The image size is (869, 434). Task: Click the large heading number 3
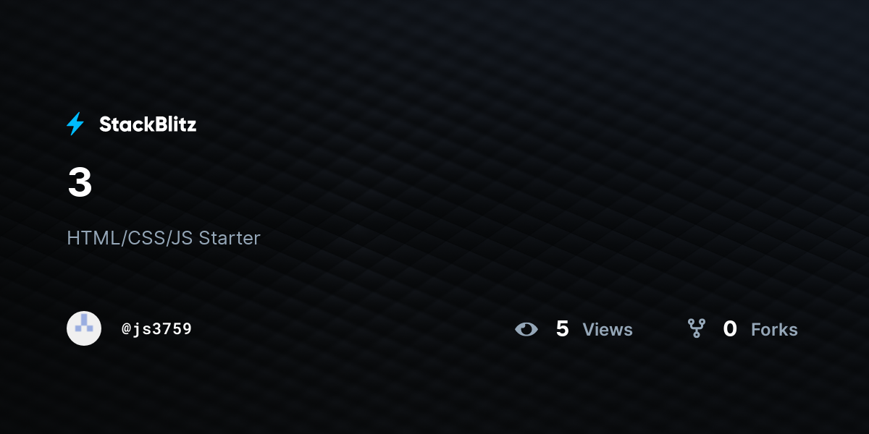80,183
